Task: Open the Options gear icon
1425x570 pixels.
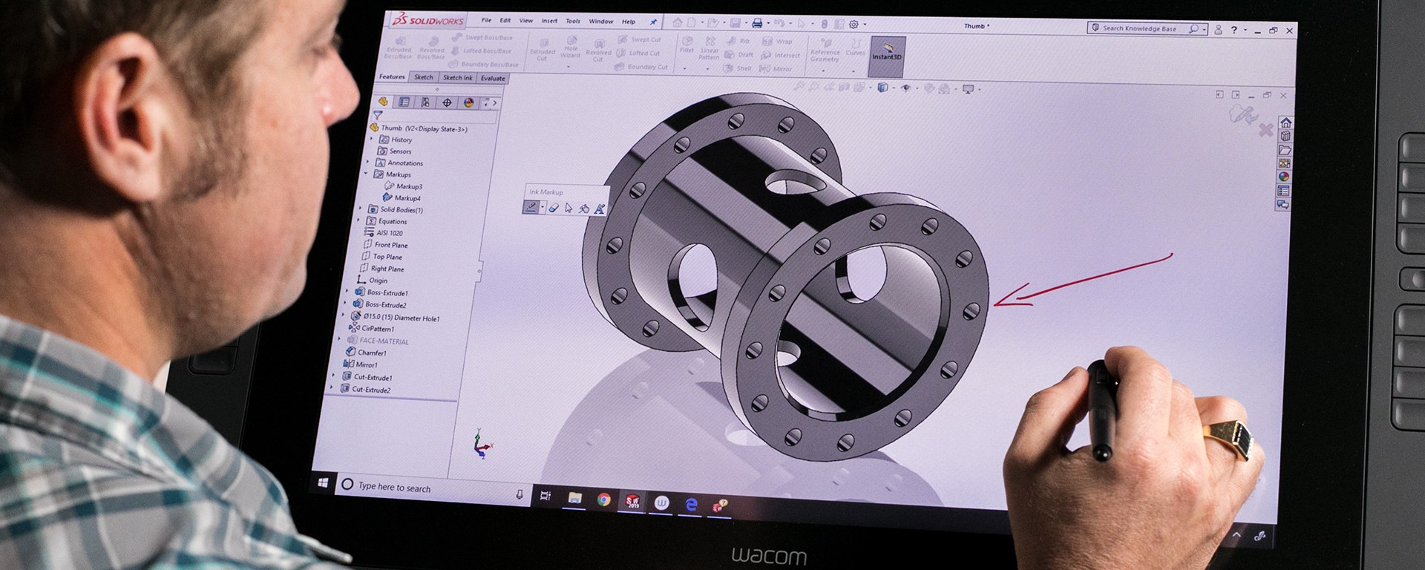Action: pyautogui.click(x=854, y=24)
